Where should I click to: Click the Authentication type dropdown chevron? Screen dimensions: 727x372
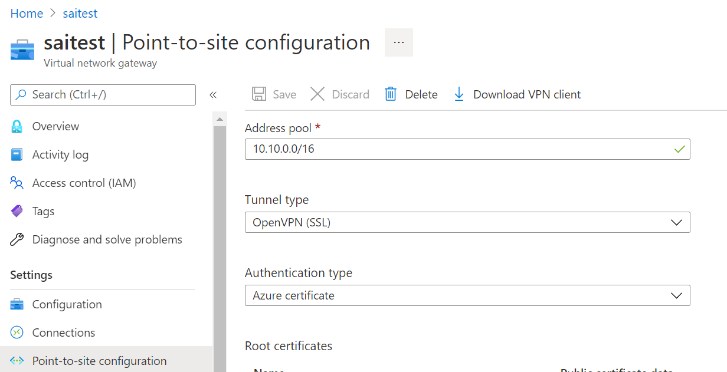(x=677, y=295)
